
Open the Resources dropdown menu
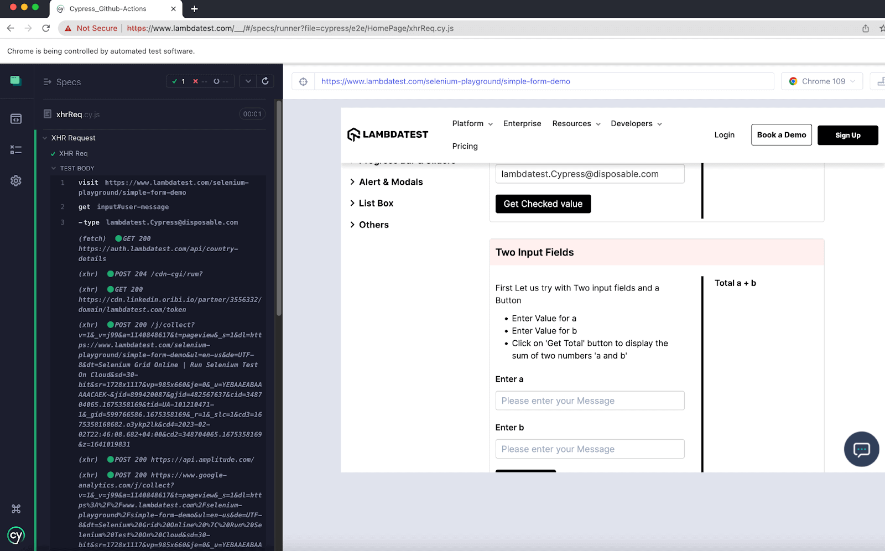coord(576,123)
